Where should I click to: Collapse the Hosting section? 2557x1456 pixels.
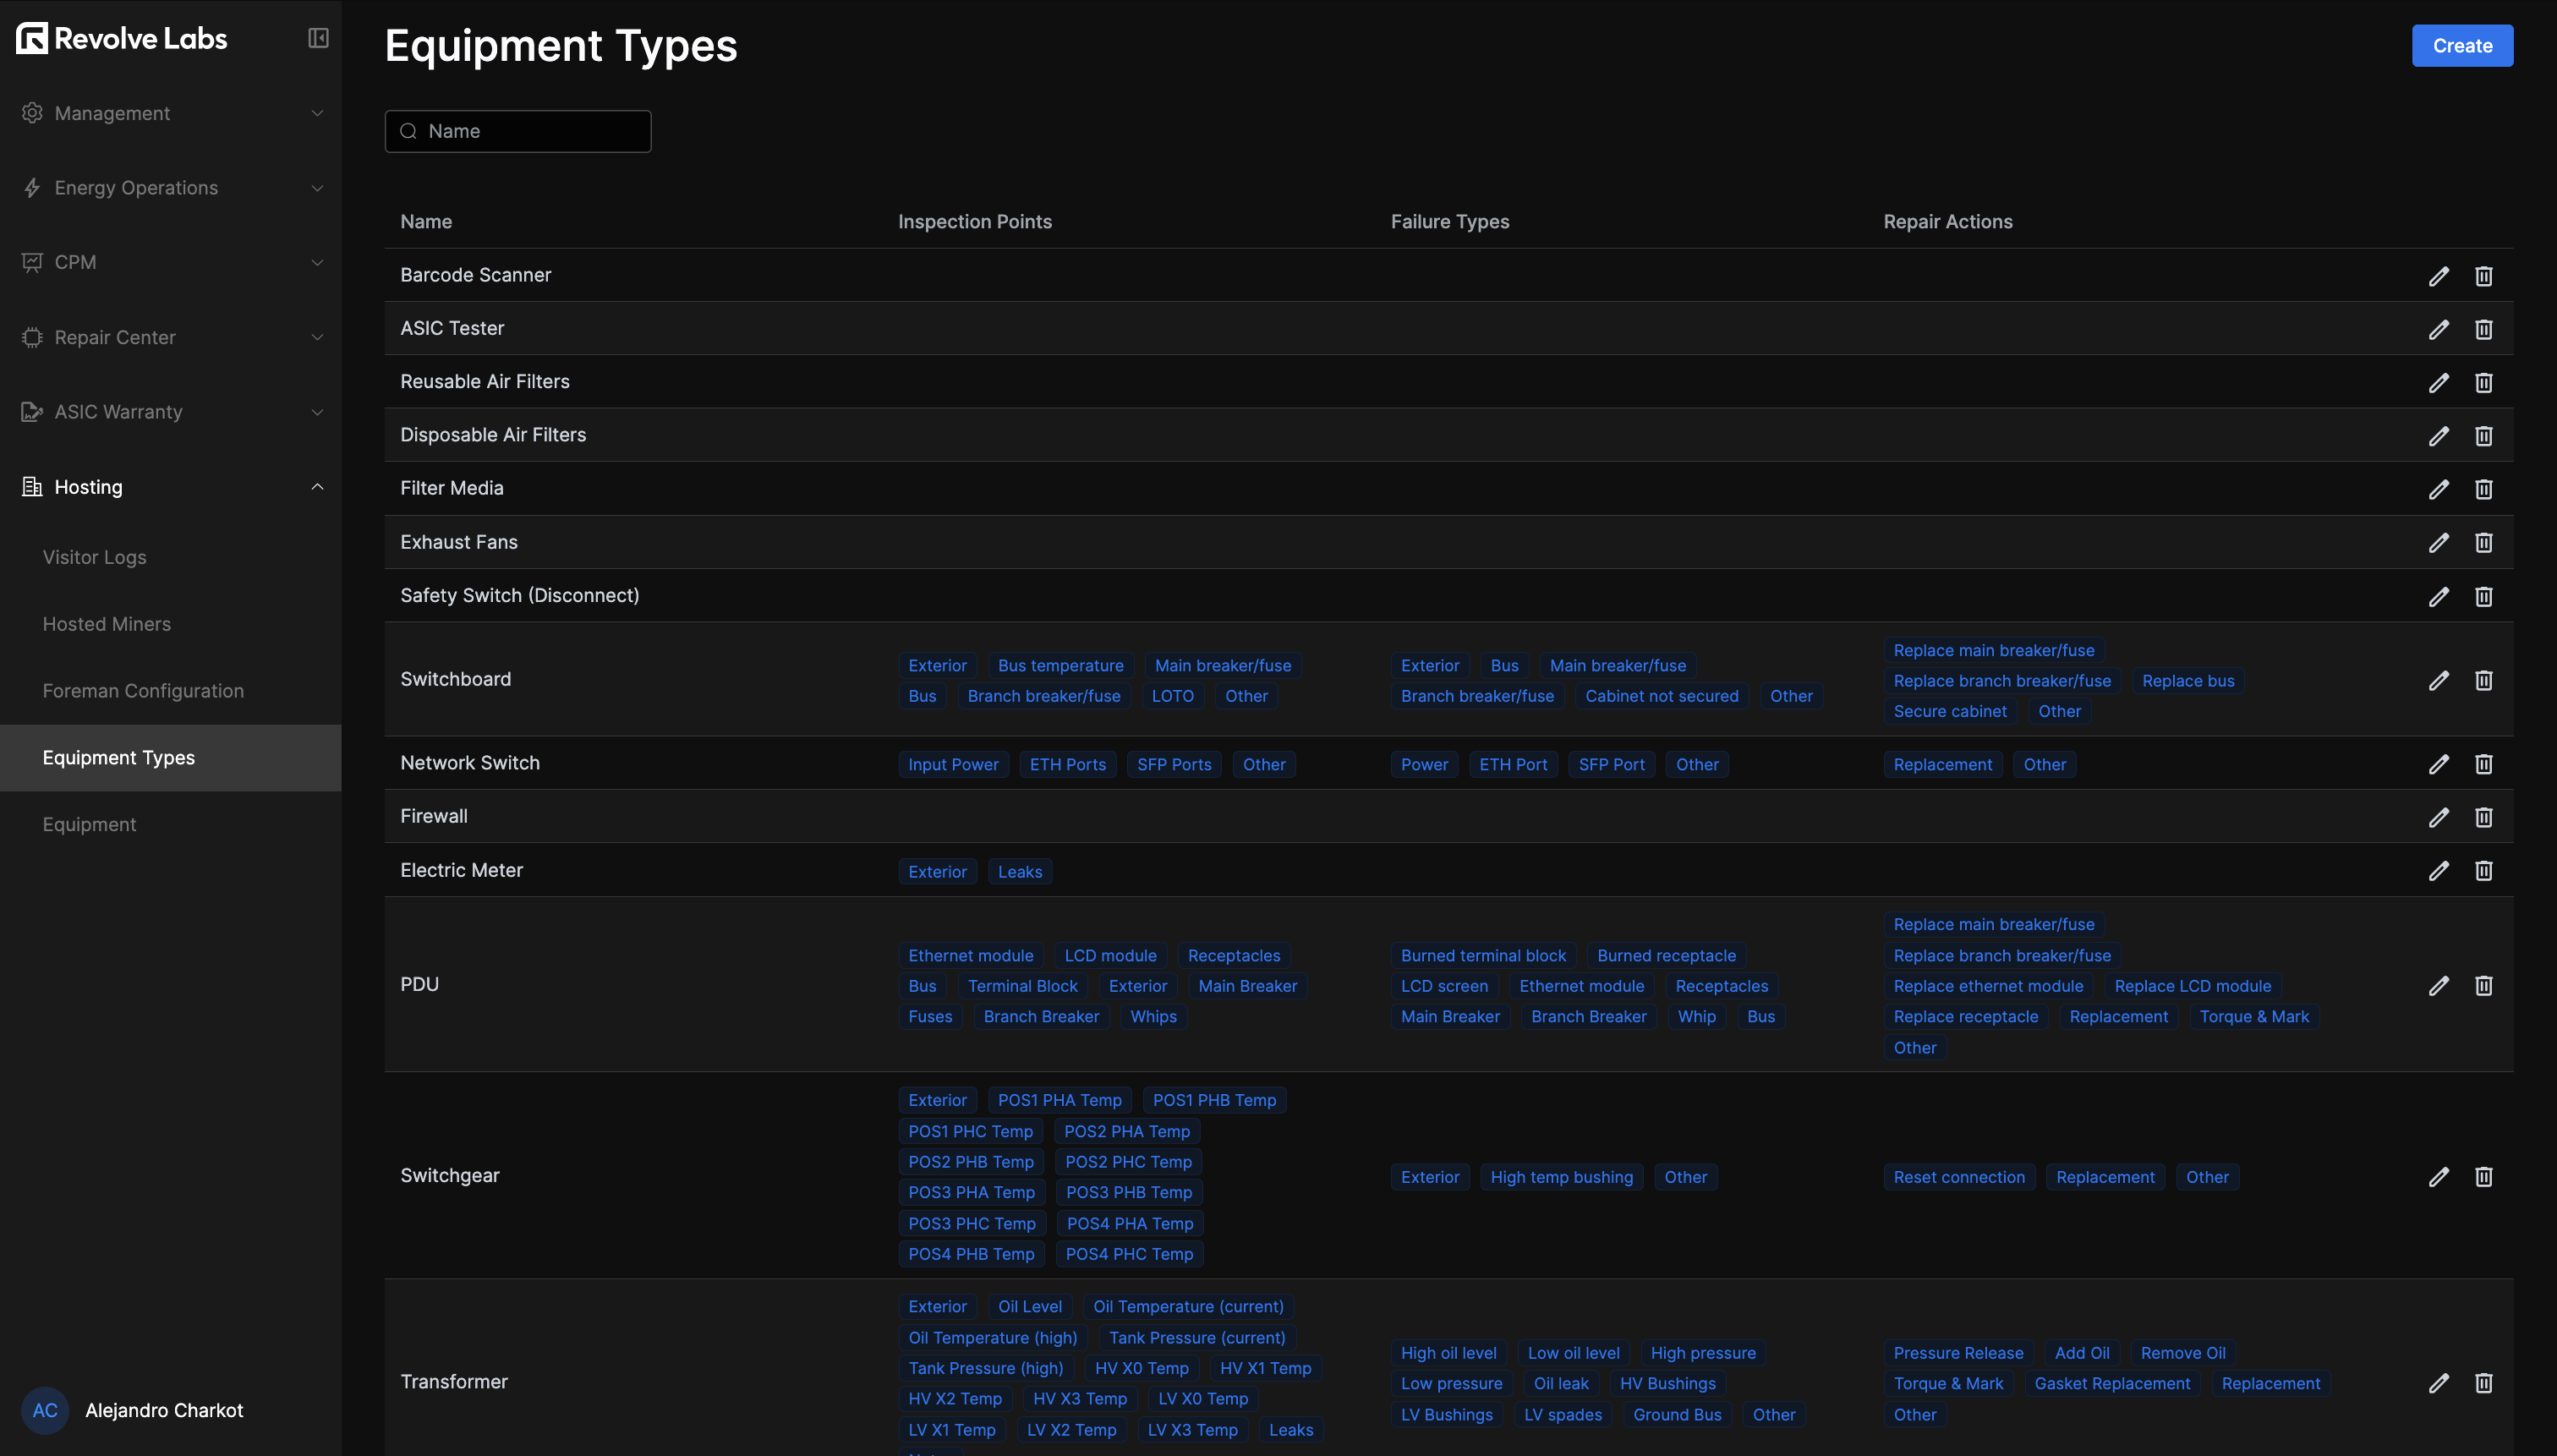89,487
